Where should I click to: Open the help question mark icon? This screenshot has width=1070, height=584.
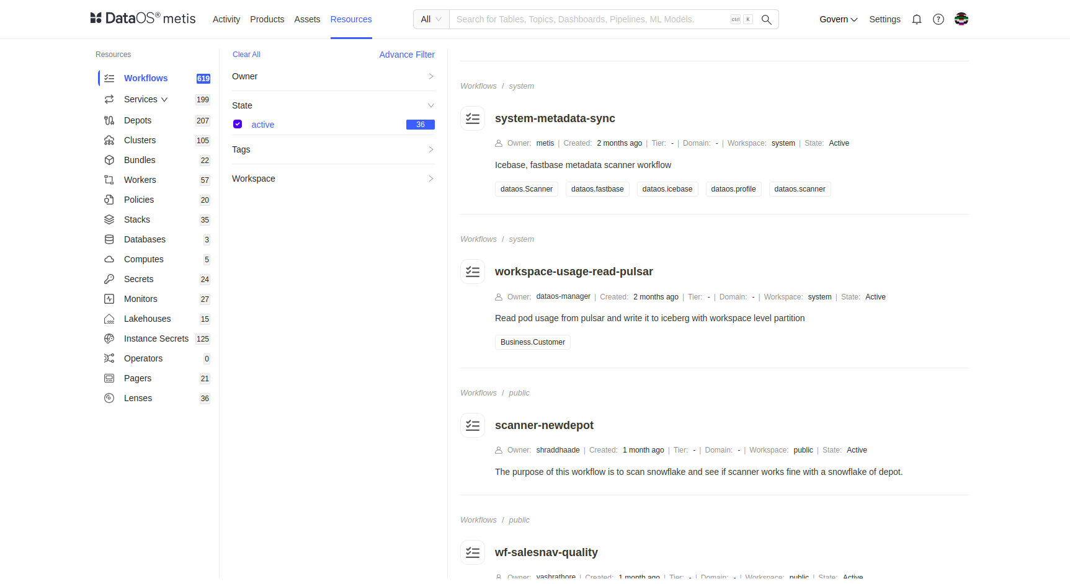pyautogui.click(x=938, y=19)
